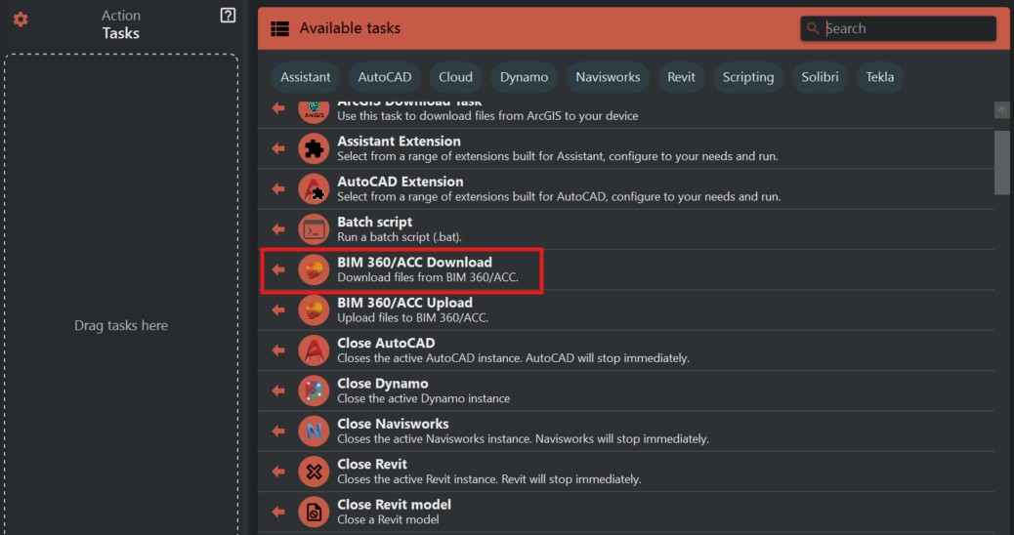Add BIM 360/ACC Upload with its arrow
Screen dimensions: 1014x535
pos(278,310)
